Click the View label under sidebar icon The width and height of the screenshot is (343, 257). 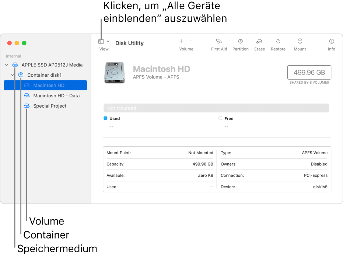click(x=104, y=49)
